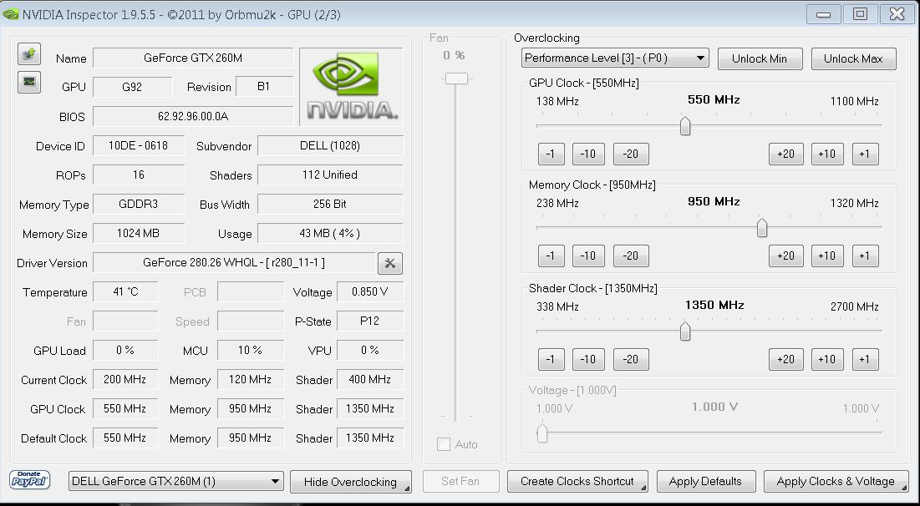Decrease Memory Clock by 1 MHz

[551, 256]
